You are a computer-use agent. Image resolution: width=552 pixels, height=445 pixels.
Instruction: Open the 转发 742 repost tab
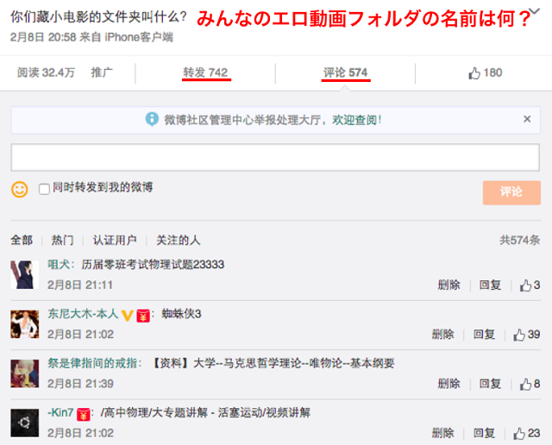(205, 72)
